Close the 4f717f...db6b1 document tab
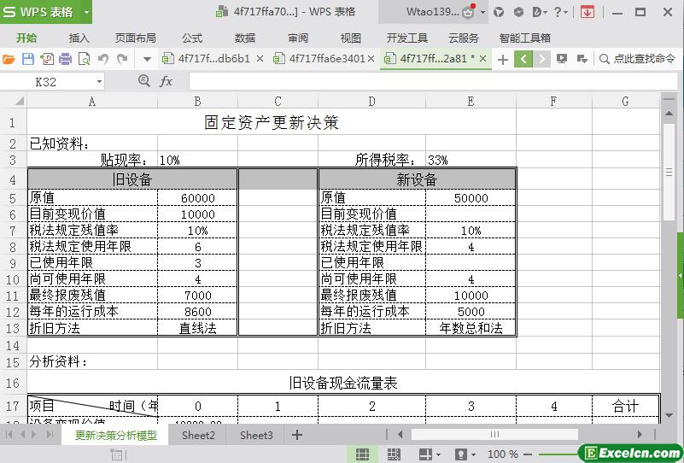Viewport: 684px width, 463px height. (x=260, y=58)
